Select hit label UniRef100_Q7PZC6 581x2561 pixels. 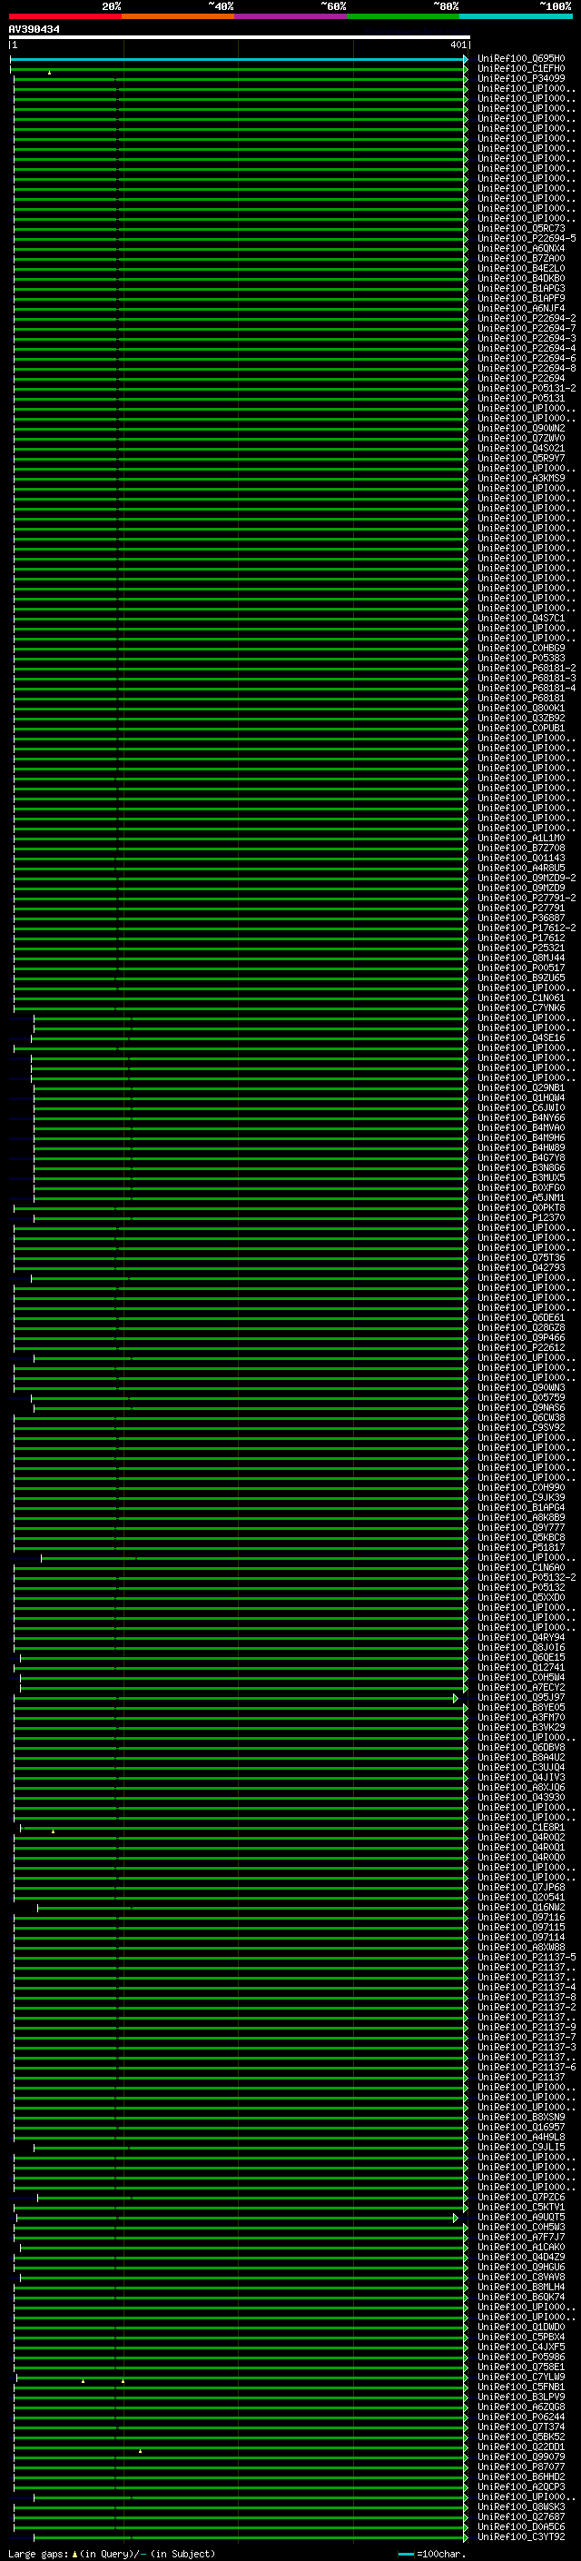521,2197
